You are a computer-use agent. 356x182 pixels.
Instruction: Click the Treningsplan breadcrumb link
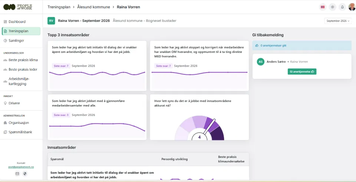[x=59, y=7]
